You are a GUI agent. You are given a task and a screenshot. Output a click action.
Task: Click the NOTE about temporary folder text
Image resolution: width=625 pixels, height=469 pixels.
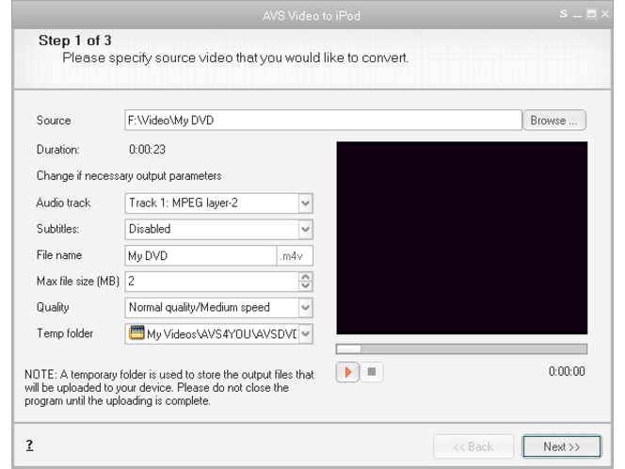pyautogui.click(x=169, y=388)
